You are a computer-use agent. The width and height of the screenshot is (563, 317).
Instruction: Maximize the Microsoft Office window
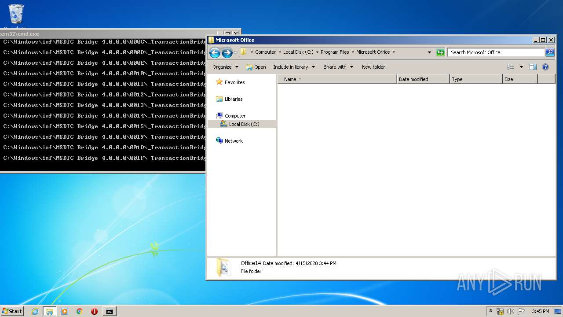coord(543,40)
